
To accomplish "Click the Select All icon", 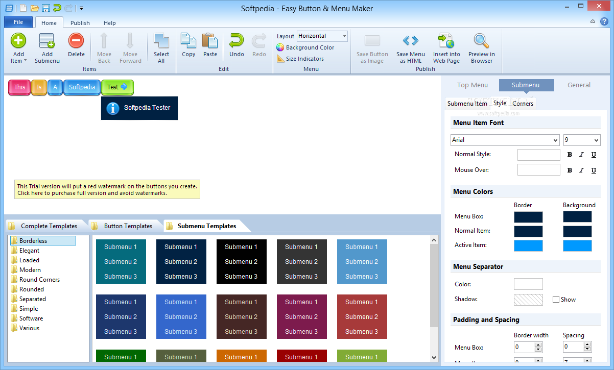I will pos(161,41).
